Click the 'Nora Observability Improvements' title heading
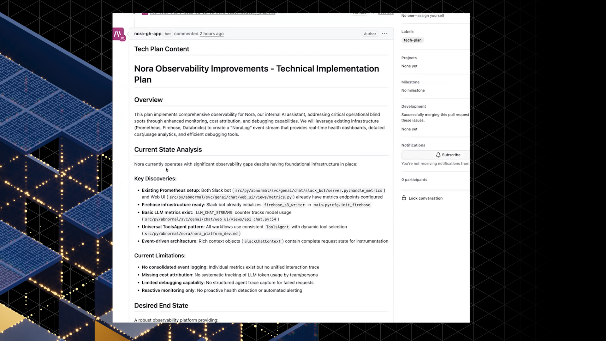 (257, 74)
